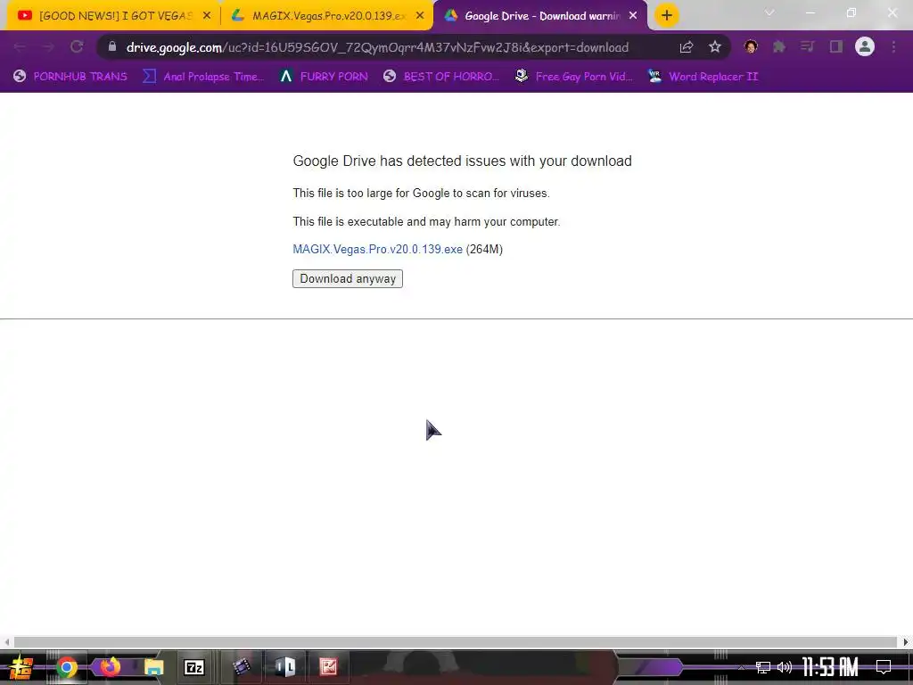Close the YouTube GOOD NEWS tab
This screenshot has width=913, height=685.
pos(207,16)
